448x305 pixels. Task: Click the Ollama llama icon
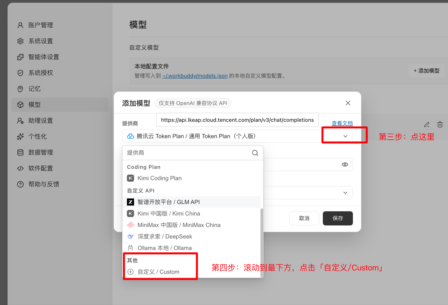pos(130,248)
